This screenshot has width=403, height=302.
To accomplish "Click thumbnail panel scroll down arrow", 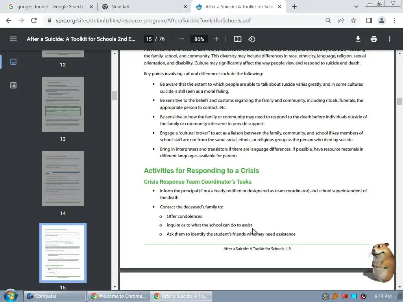I will [115, 287].
